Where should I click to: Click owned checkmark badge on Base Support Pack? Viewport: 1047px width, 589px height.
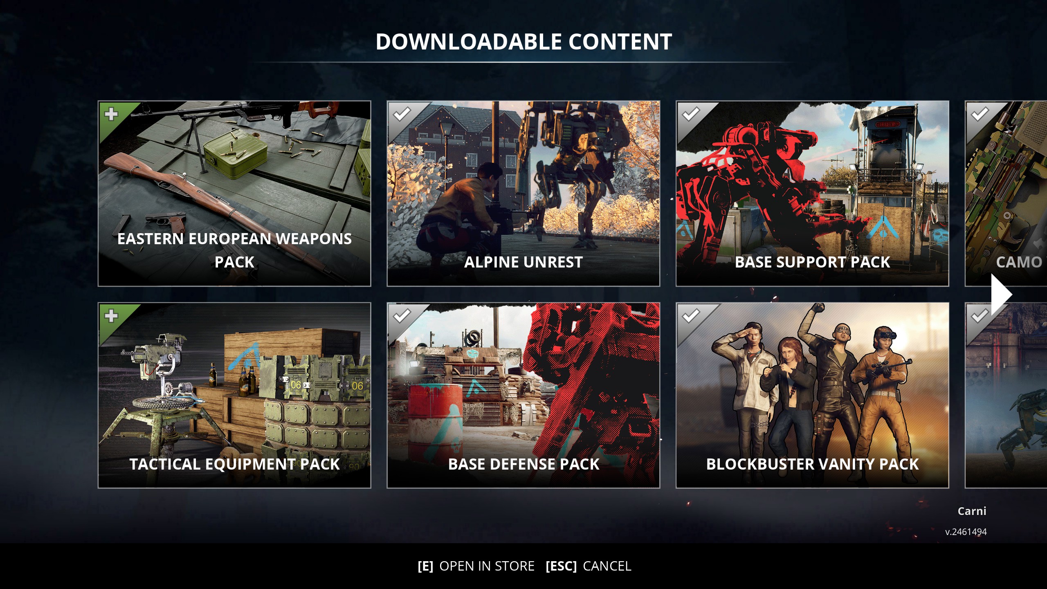(690, 114)
